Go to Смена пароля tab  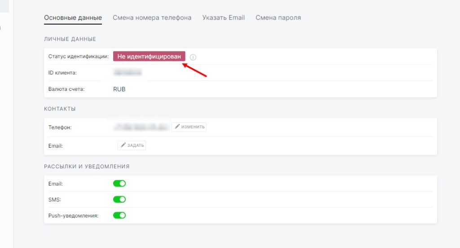[x=278, y=17]
